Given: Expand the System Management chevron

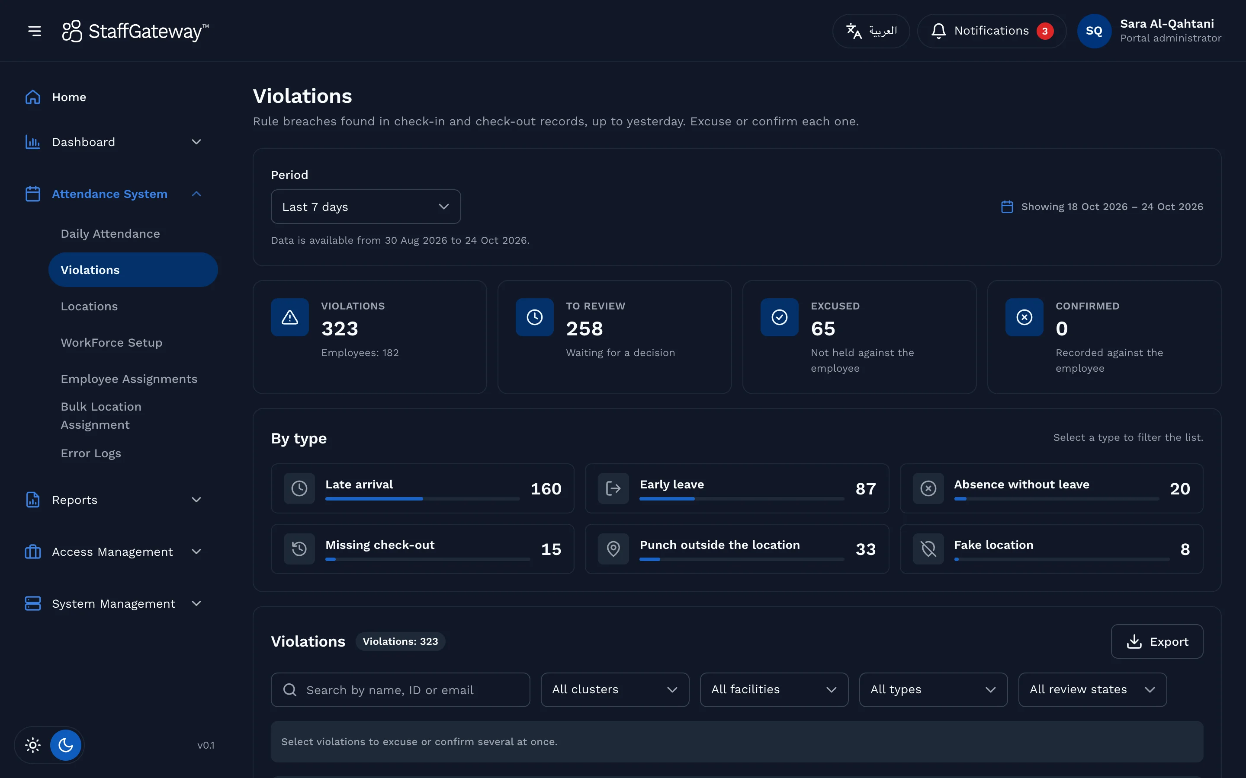Looking at the screenshot, I should (x=196, y=603).
